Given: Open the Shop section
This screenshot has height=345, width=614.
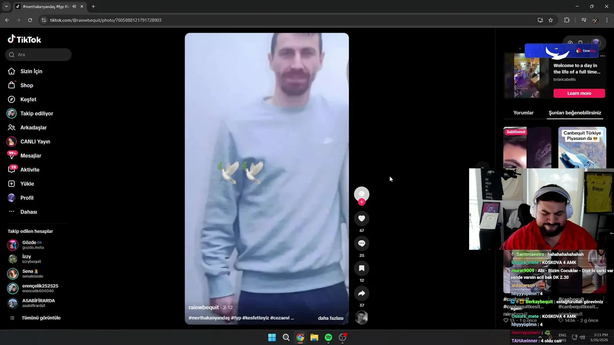Looking at the screenshot, I should point(26,85).
